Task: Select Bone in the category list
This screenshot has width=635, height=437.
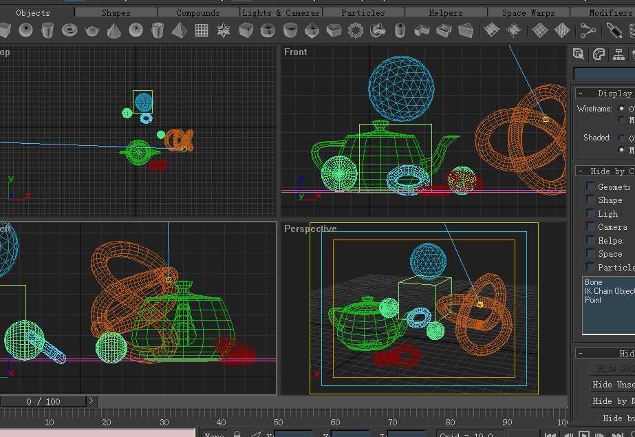Action: pyautogui.click(x=594, y=282)
